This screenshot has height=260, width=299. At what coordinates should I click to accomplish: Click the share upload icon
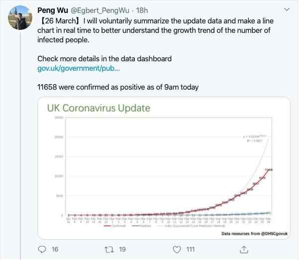coord(244,249)
